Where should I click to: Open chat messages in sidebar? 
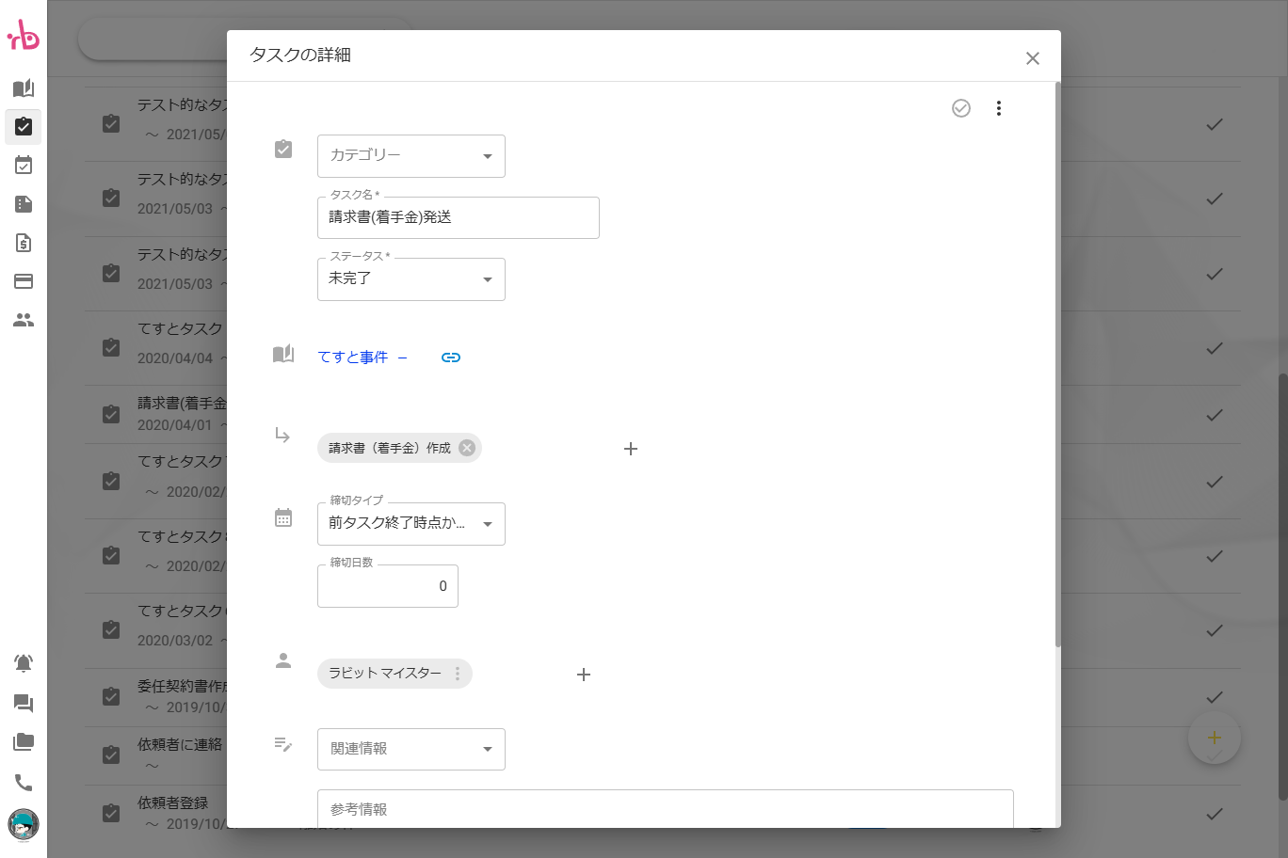click(x=24, y=704)
